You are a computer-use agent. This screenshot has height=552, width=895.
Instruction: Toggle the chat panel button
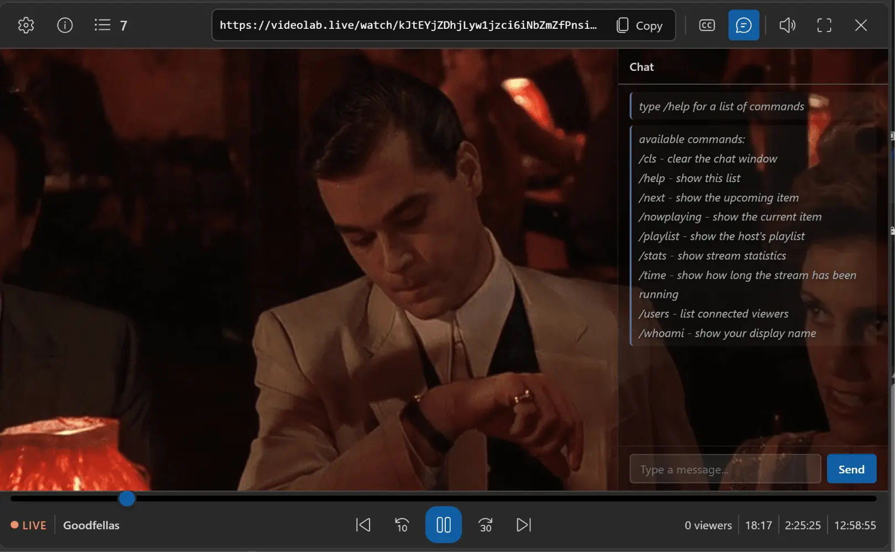[743, 25]
